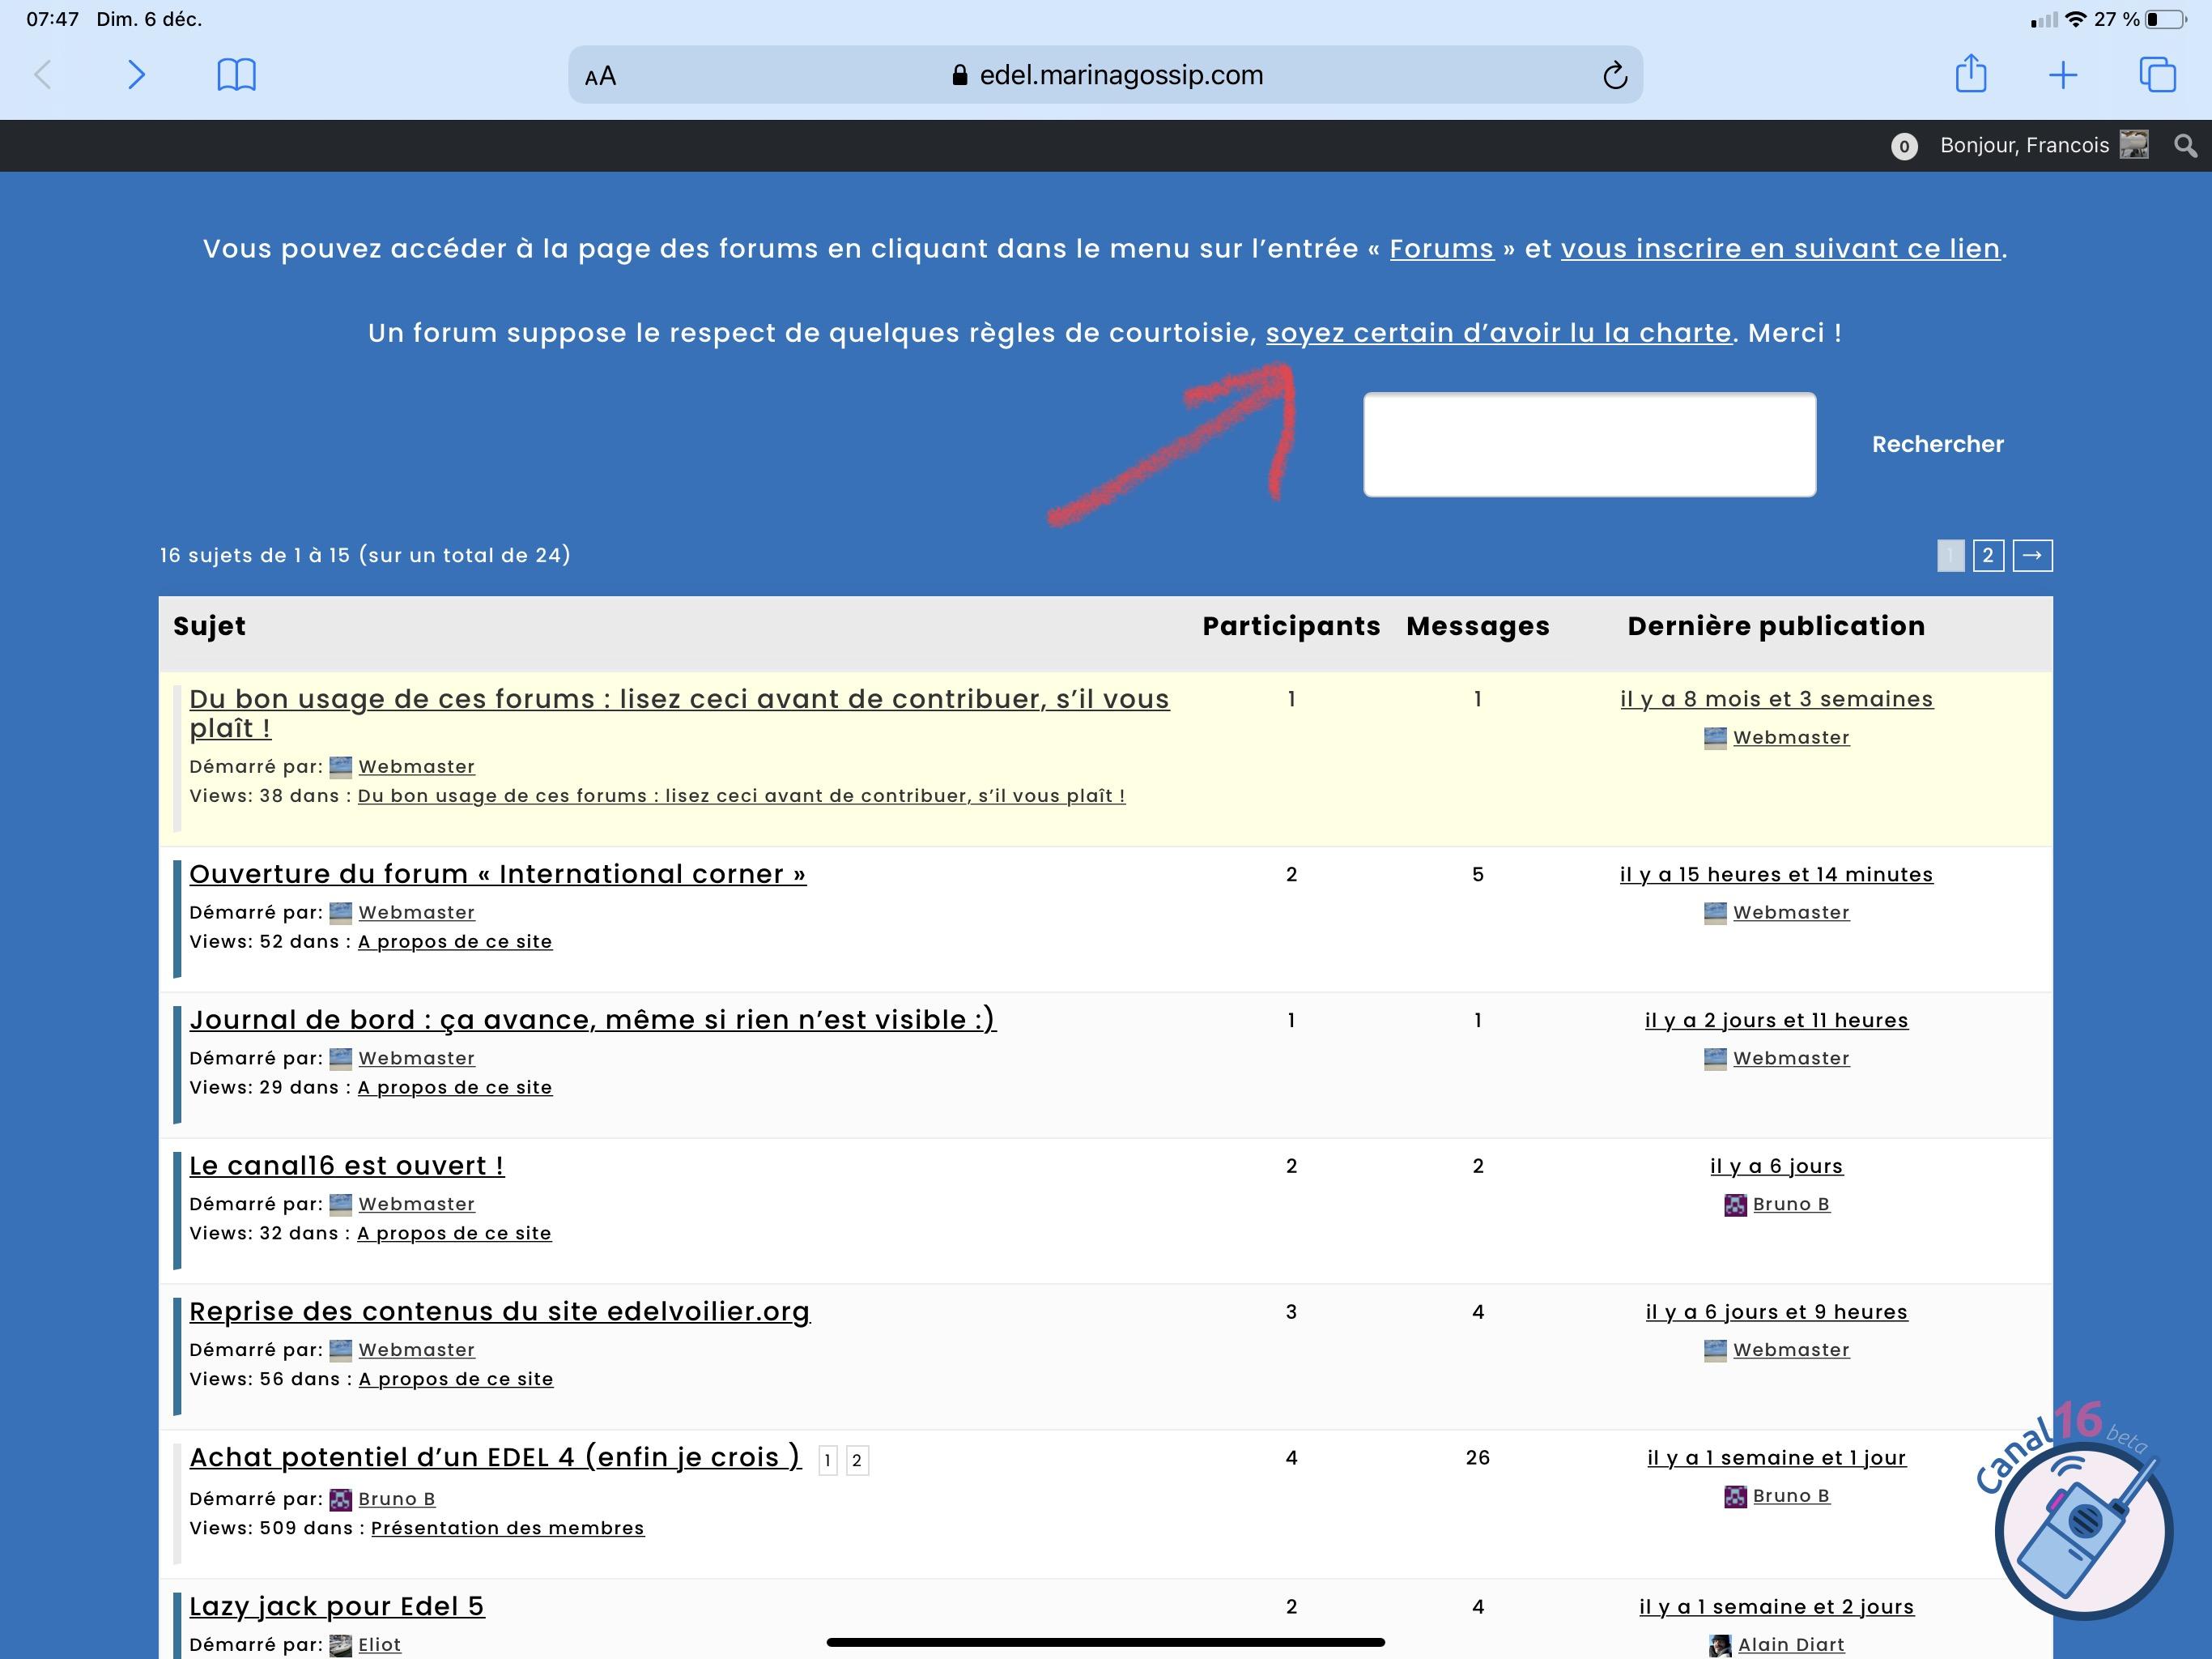Screen dimensions: 2212x1659
Task: Click the 'Messages' column header
Action: pos(1477,626)
